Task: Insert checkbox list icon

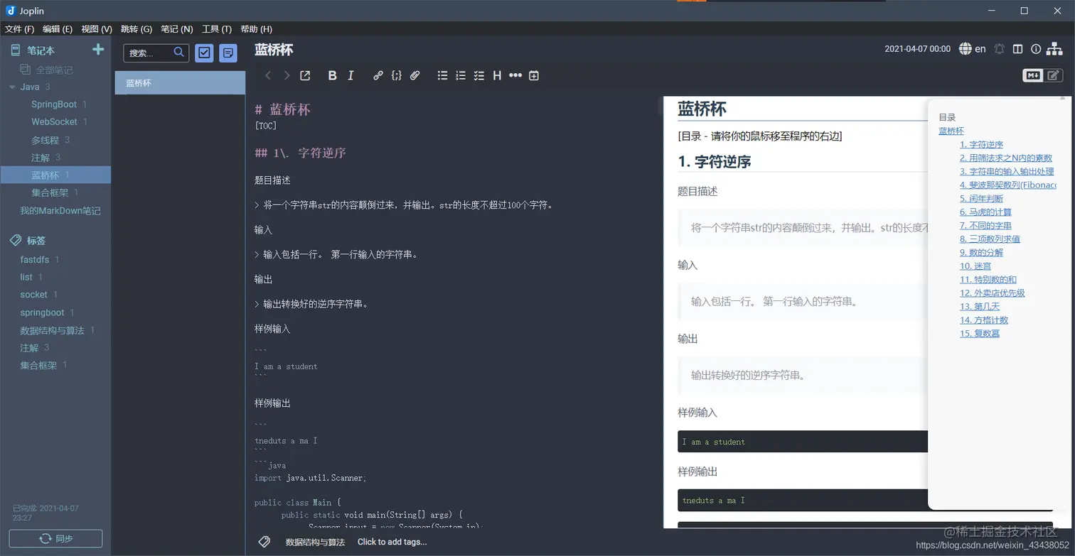Action: pos(479,75)
